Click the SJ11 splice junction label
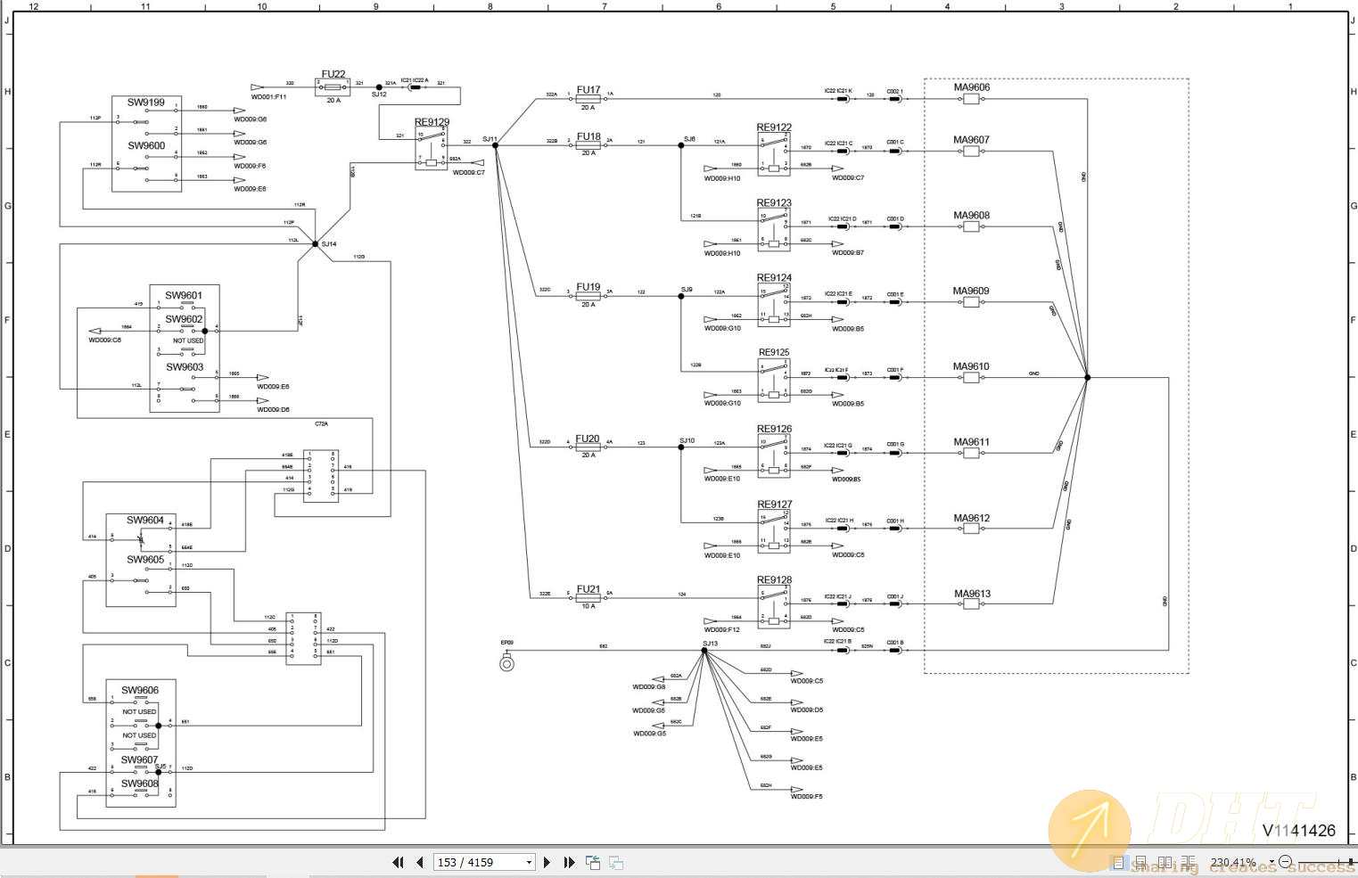1358x878 pixels. click(x=490, y=139)
